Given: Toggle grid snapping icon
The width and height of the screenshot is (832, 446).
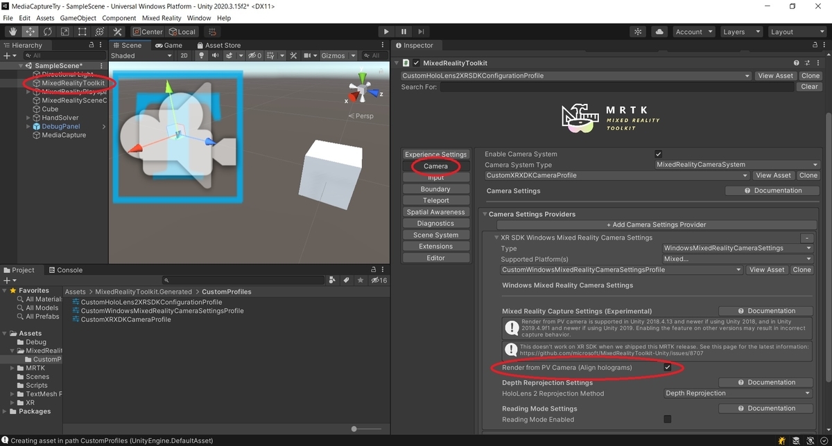Looking at the screenshot, I should click(x=211, y=32).
